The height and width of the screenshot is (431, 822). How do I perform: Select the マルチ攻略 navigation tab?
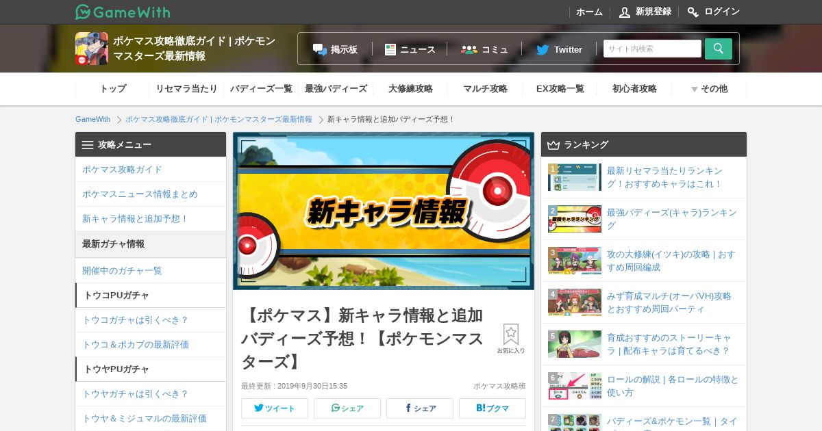point(485,89)
